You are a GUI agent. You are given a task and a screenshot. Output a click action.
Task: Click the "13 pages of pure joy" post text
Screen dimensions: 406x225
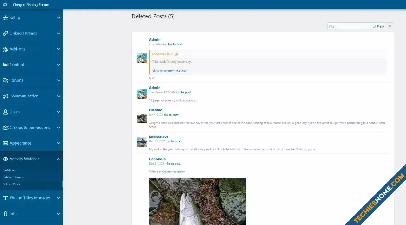pos(174,101)
